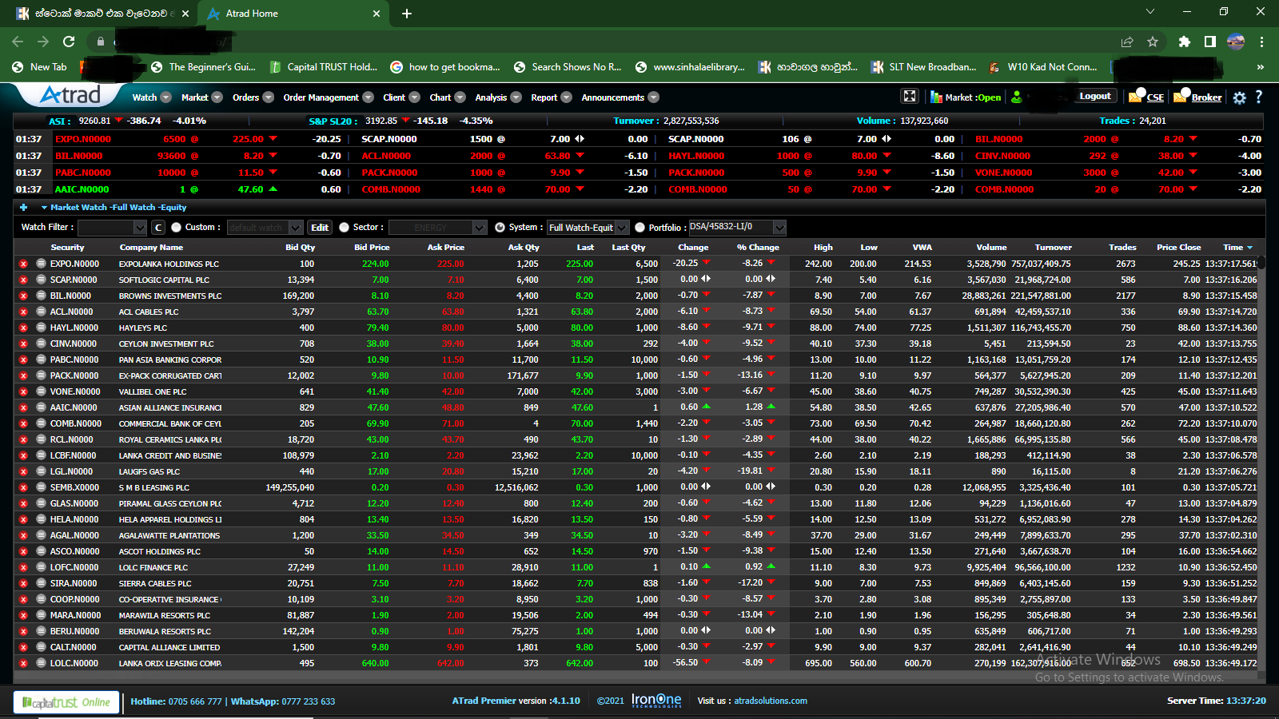Open the Client menu
The image size is (1279, 719).
click(401, 97)
